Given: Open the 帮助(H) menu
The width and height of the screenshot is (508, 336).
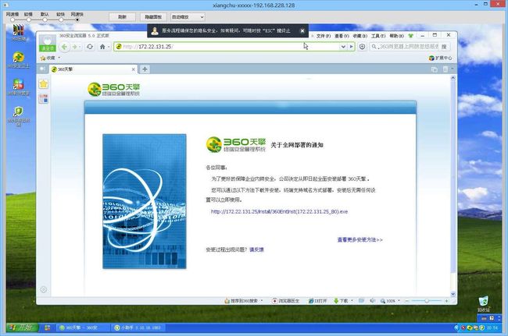Looking at the screenshot, I should pyautogui.click(x=396, y=36).
